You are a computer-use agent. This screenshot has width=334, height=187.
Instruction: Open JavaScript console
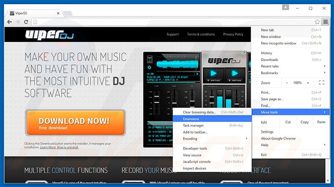click(x=212, y=162)
